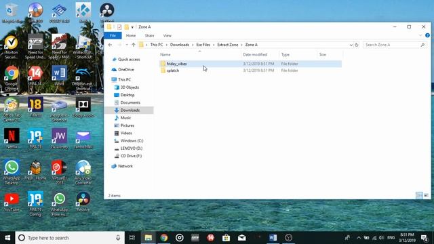Open Quick access in navigation pane
The width and height of the screenshot is (434, 244).
126,60
